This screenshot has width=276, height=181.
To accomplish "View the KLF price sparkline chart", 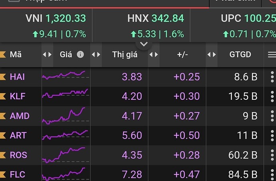I will click(x=66, y=94).
